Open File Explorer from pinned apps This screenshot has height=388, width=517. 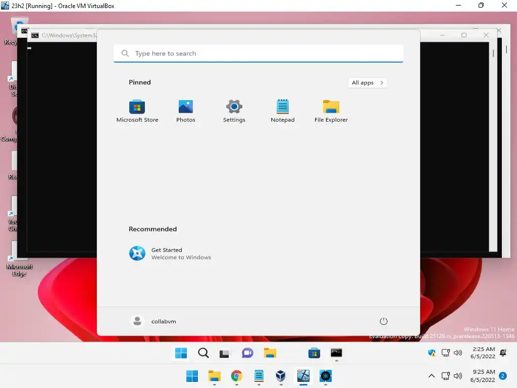coord(331,111)
